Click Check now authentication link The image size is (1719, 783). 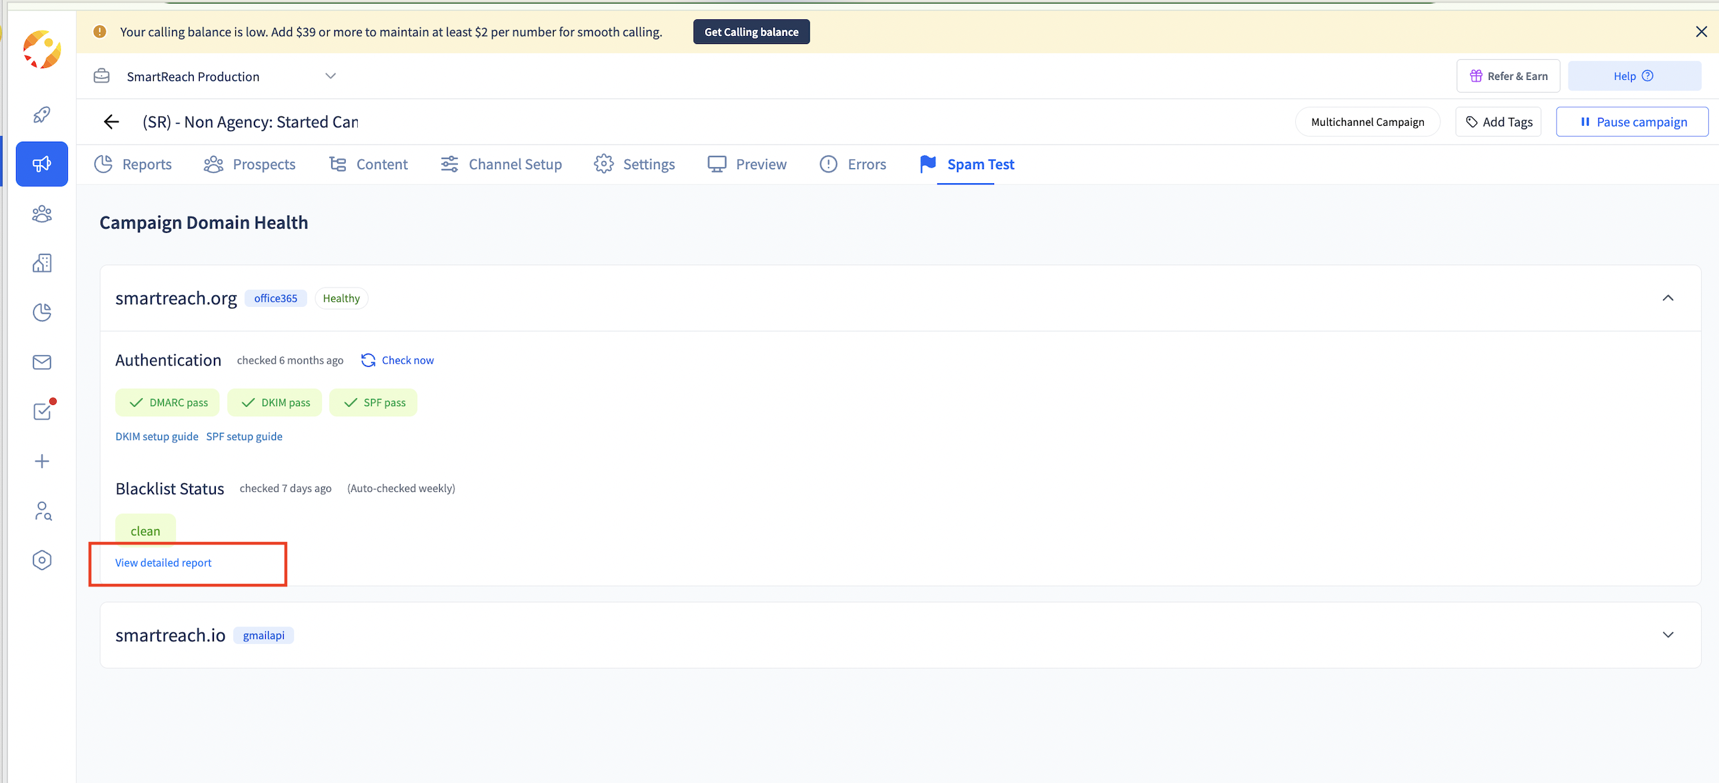tap(407, 360)
